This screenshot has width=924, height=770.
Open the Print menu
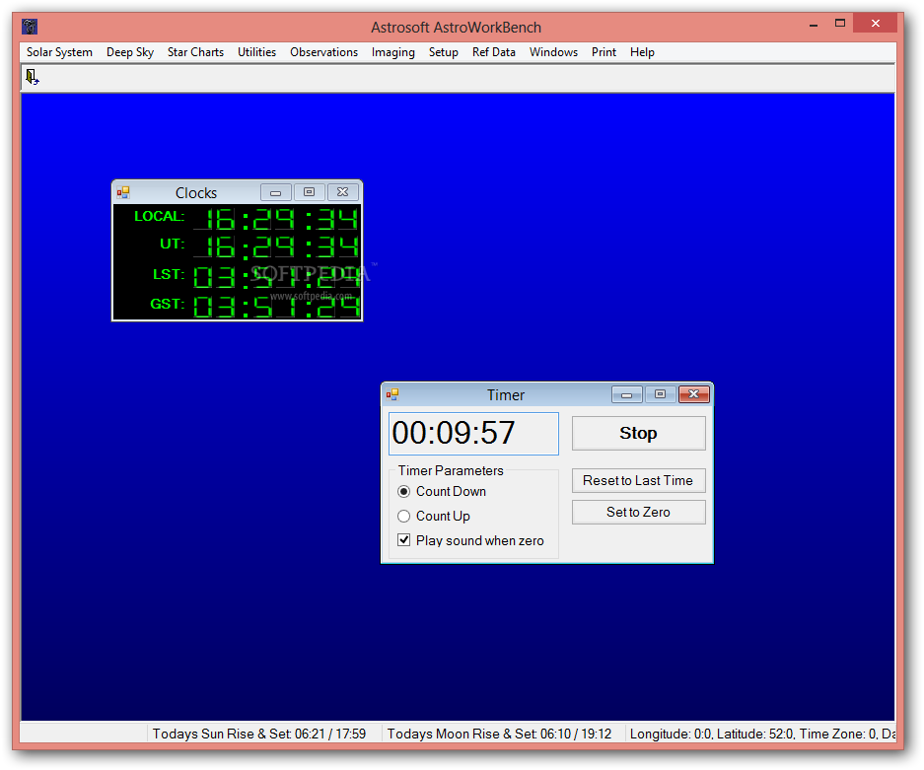604,52
